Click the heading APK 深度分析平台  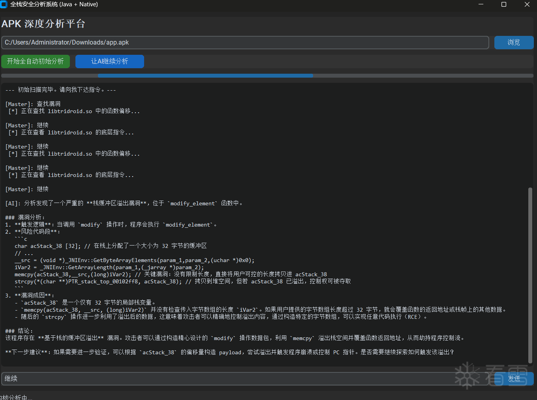click(x=43, y=24)
